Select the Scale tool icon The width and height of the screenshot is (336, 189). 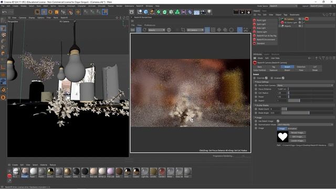coord(57,12)
